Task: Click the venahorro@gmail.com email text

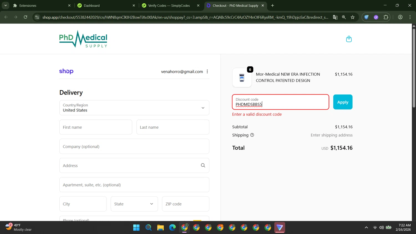Action: (182, 72)
